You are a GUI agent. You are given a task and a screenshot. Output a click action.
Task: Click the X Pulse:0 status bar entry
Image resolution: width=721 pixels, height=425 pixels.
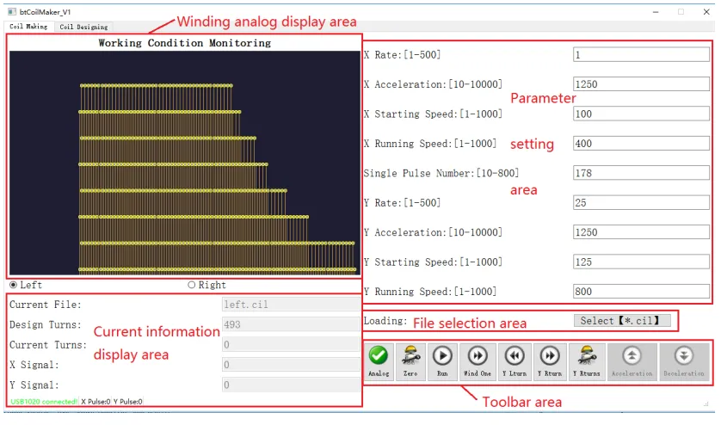pyautogui.click(x=96, y=402)
